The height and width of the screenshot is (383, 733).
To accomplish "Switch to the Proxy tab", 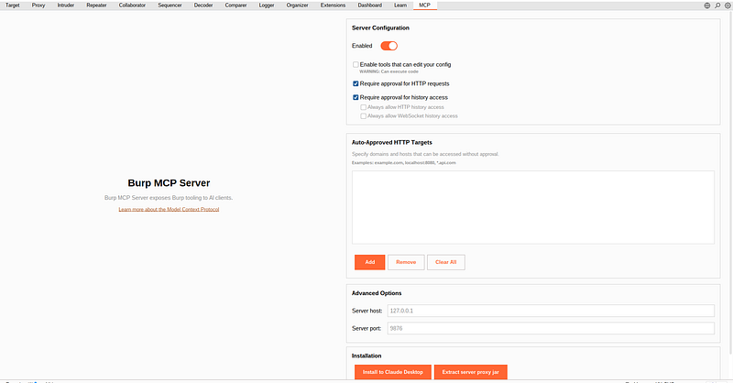I will 38,5.
